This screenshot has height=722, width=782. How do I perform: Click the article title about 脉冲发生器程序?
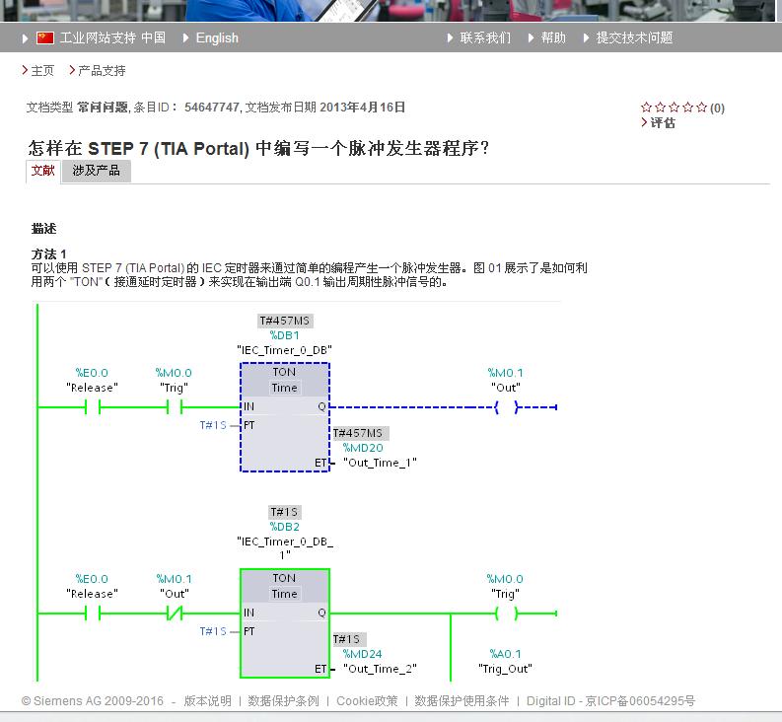pyautogui.click(x=258, y=149)
